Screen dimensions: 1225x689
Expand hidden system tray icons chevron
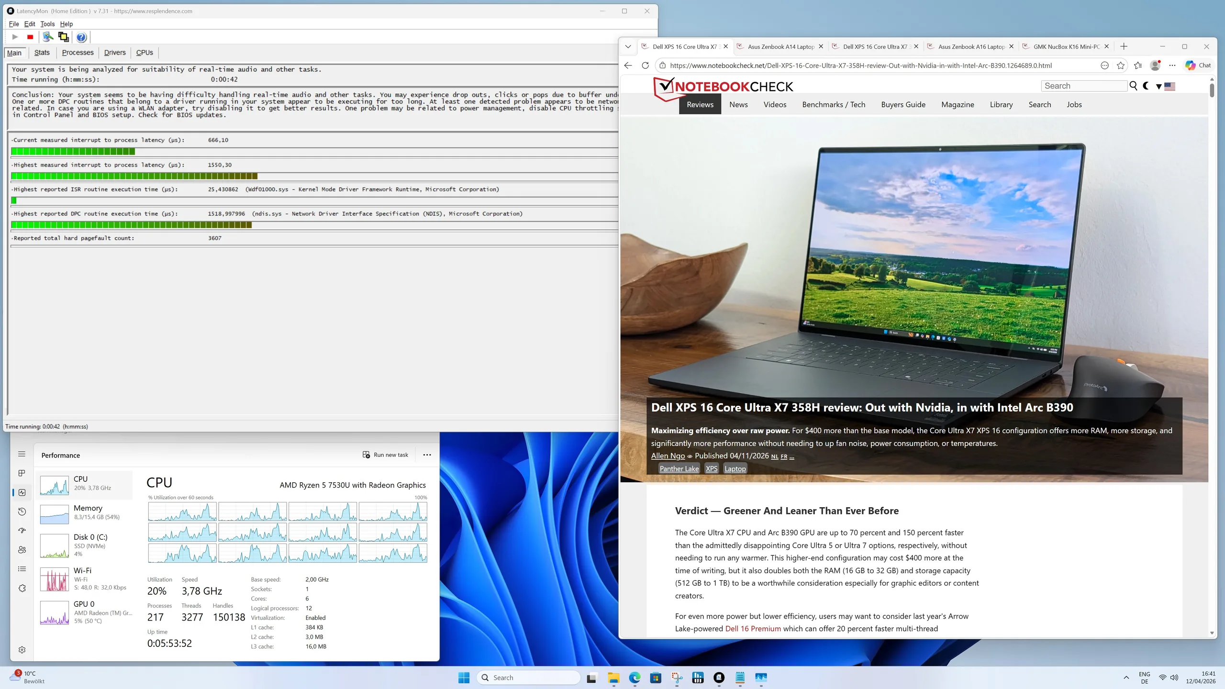[x=1126, y=677]
